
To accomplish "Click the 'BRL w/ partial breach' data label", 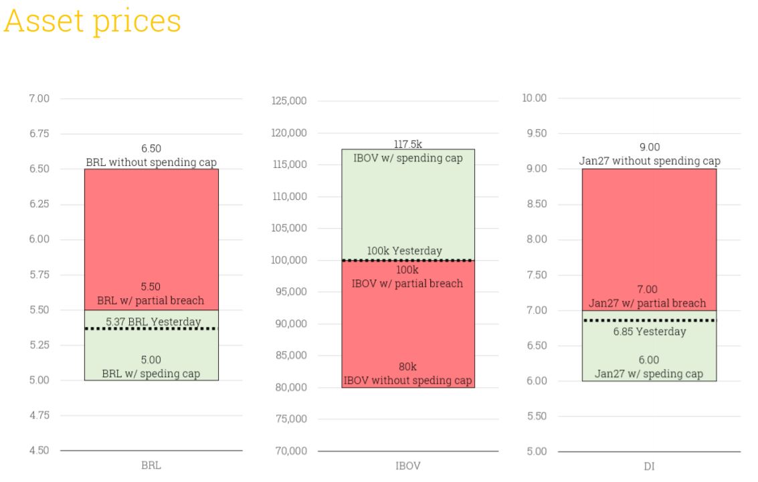I will tap(151, 300).
